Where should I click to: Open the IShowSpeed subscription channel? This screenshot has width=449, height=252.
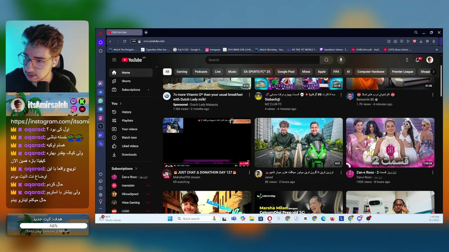pos(131,194)
